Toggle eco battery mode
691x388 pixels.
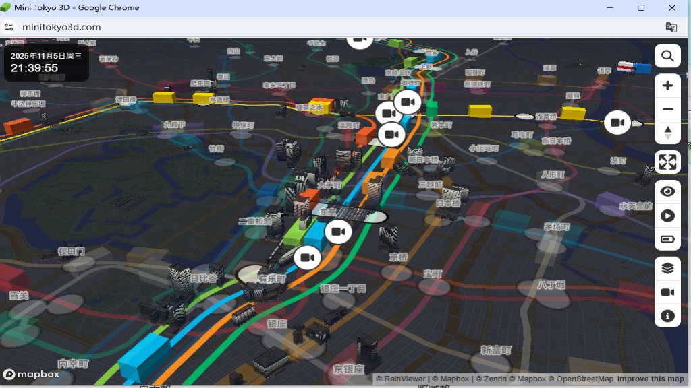click(667, 239)
